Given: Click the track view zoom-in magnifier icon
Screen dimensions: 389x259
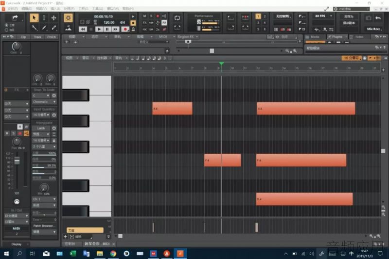Looking at the screenshot, I should coord(295,51).
